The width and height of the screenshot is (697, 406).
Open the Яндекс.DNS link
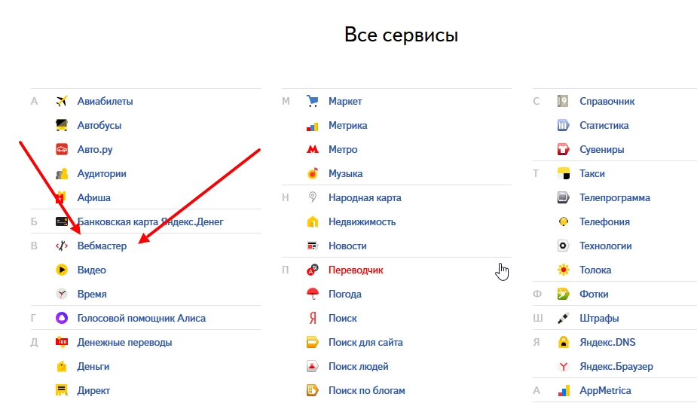point(607,342)
